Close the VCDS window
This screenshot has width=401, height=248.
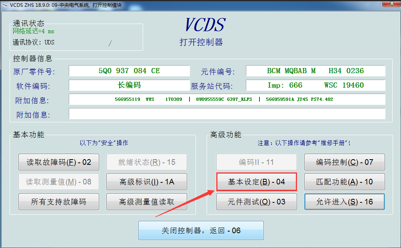391,3
